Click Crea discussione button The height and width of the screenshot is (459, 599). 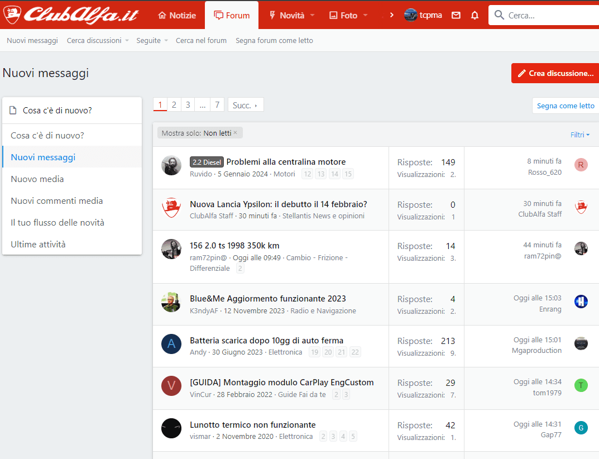coord(555,73)
